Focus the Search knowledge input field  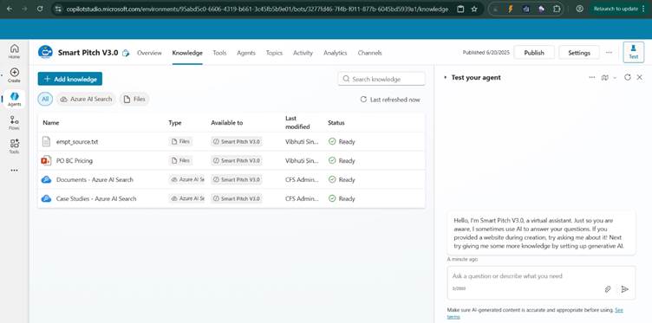point(381,79)
